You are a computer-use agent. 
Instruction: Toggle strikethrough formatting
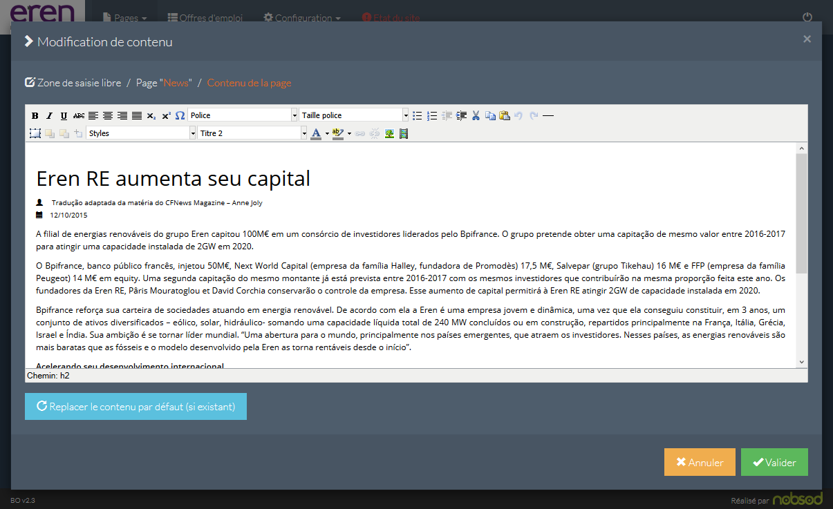[78, 115]
